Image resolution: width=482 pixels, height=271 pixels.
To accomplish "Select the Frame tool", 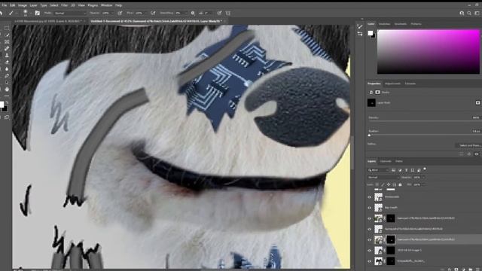I will pos(7,42).
